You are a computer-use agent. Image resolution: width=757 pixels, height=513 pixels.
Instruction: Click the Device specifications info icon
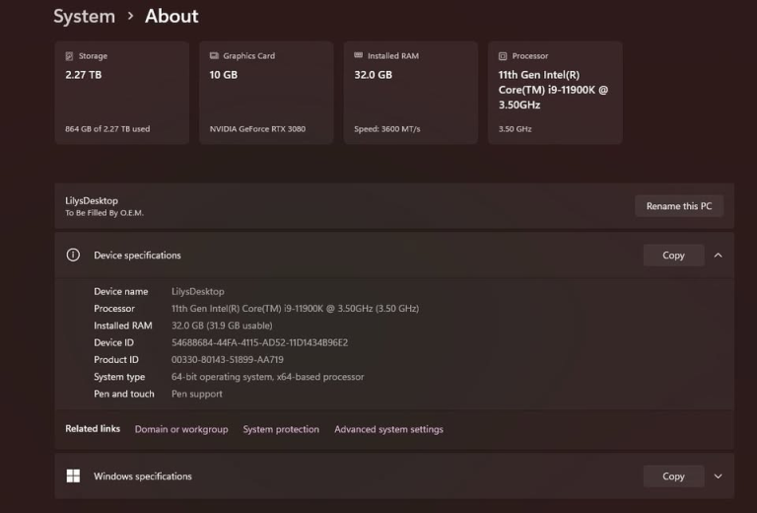pyautogui.click(x=73, y=255)
